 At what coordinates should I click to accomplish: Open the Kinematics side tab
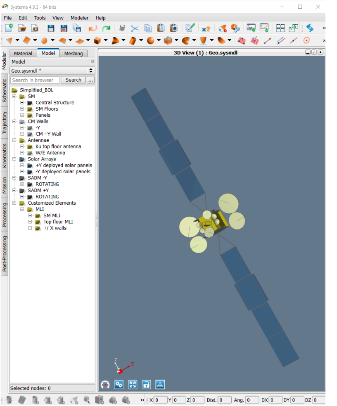5,156
